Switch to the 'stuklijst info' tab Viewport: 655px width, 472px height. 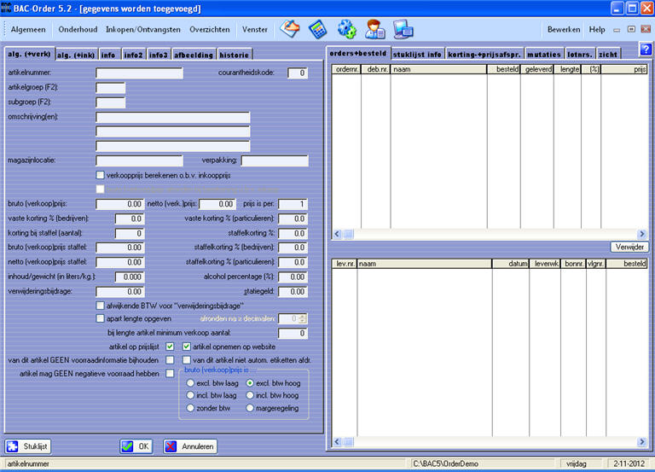pyautogui.click(x=417, y=55)
